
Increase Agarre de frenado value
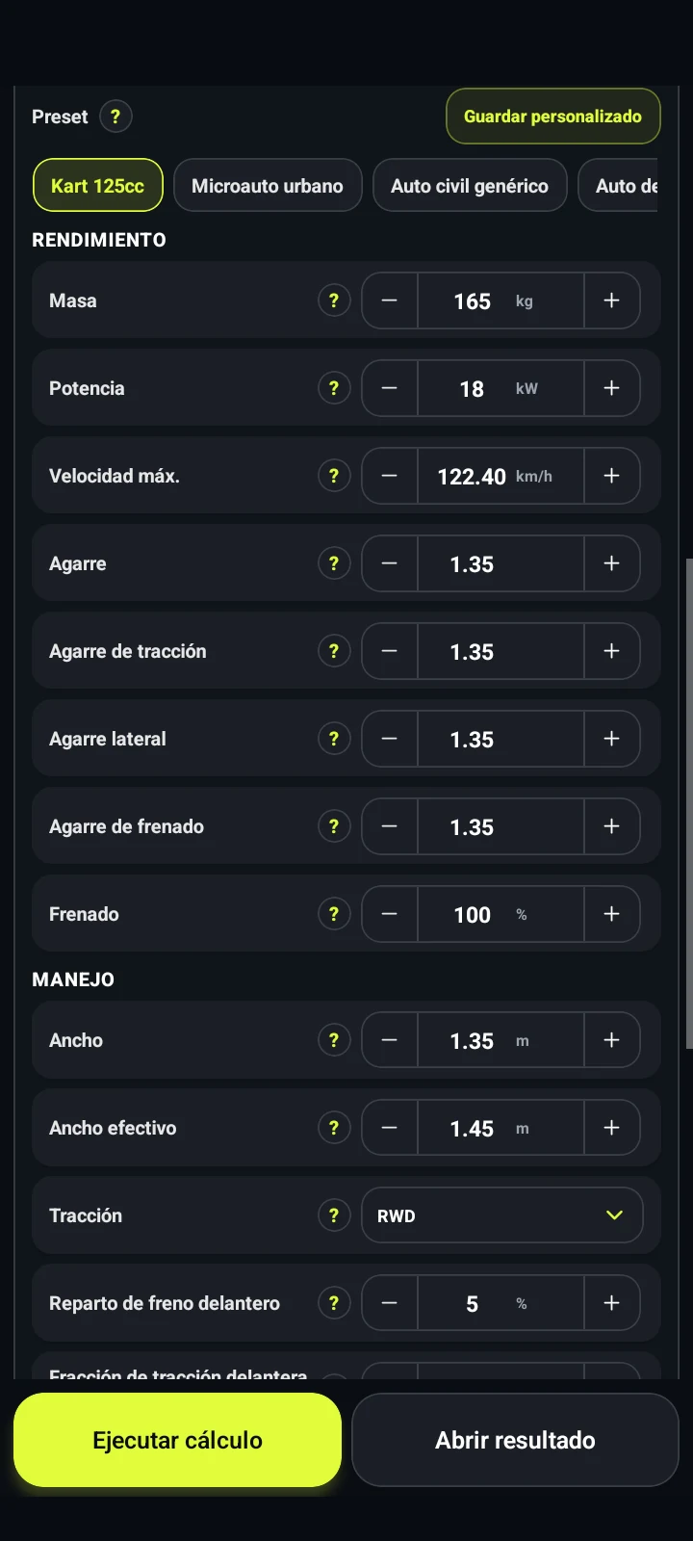point(611,826)
